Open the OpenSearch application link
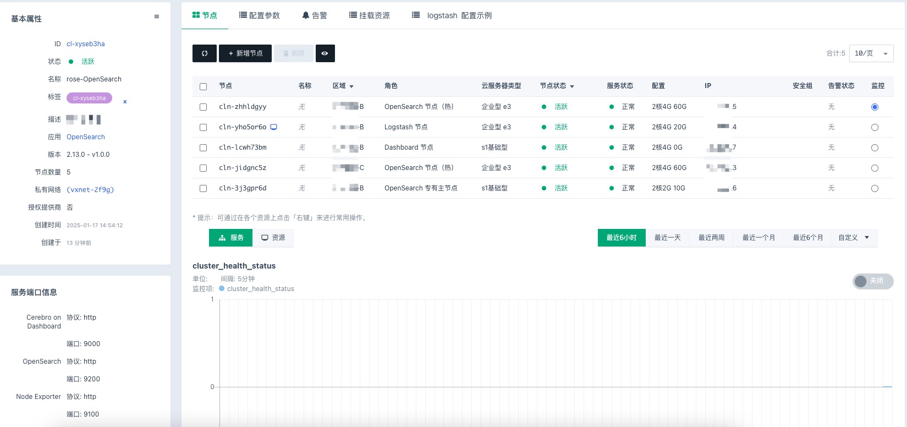Image resolution: width=907 pixels, height=427 pixels. pos(86,137)
